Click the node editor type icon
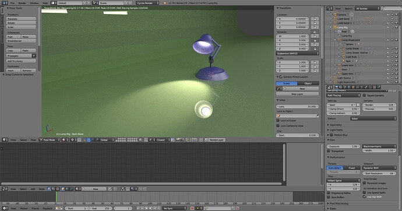The image size is (402, 211). point(5,189)
